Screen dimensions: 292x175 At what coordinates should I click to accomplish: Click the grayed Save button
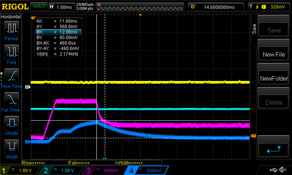[x=273, y=30]
